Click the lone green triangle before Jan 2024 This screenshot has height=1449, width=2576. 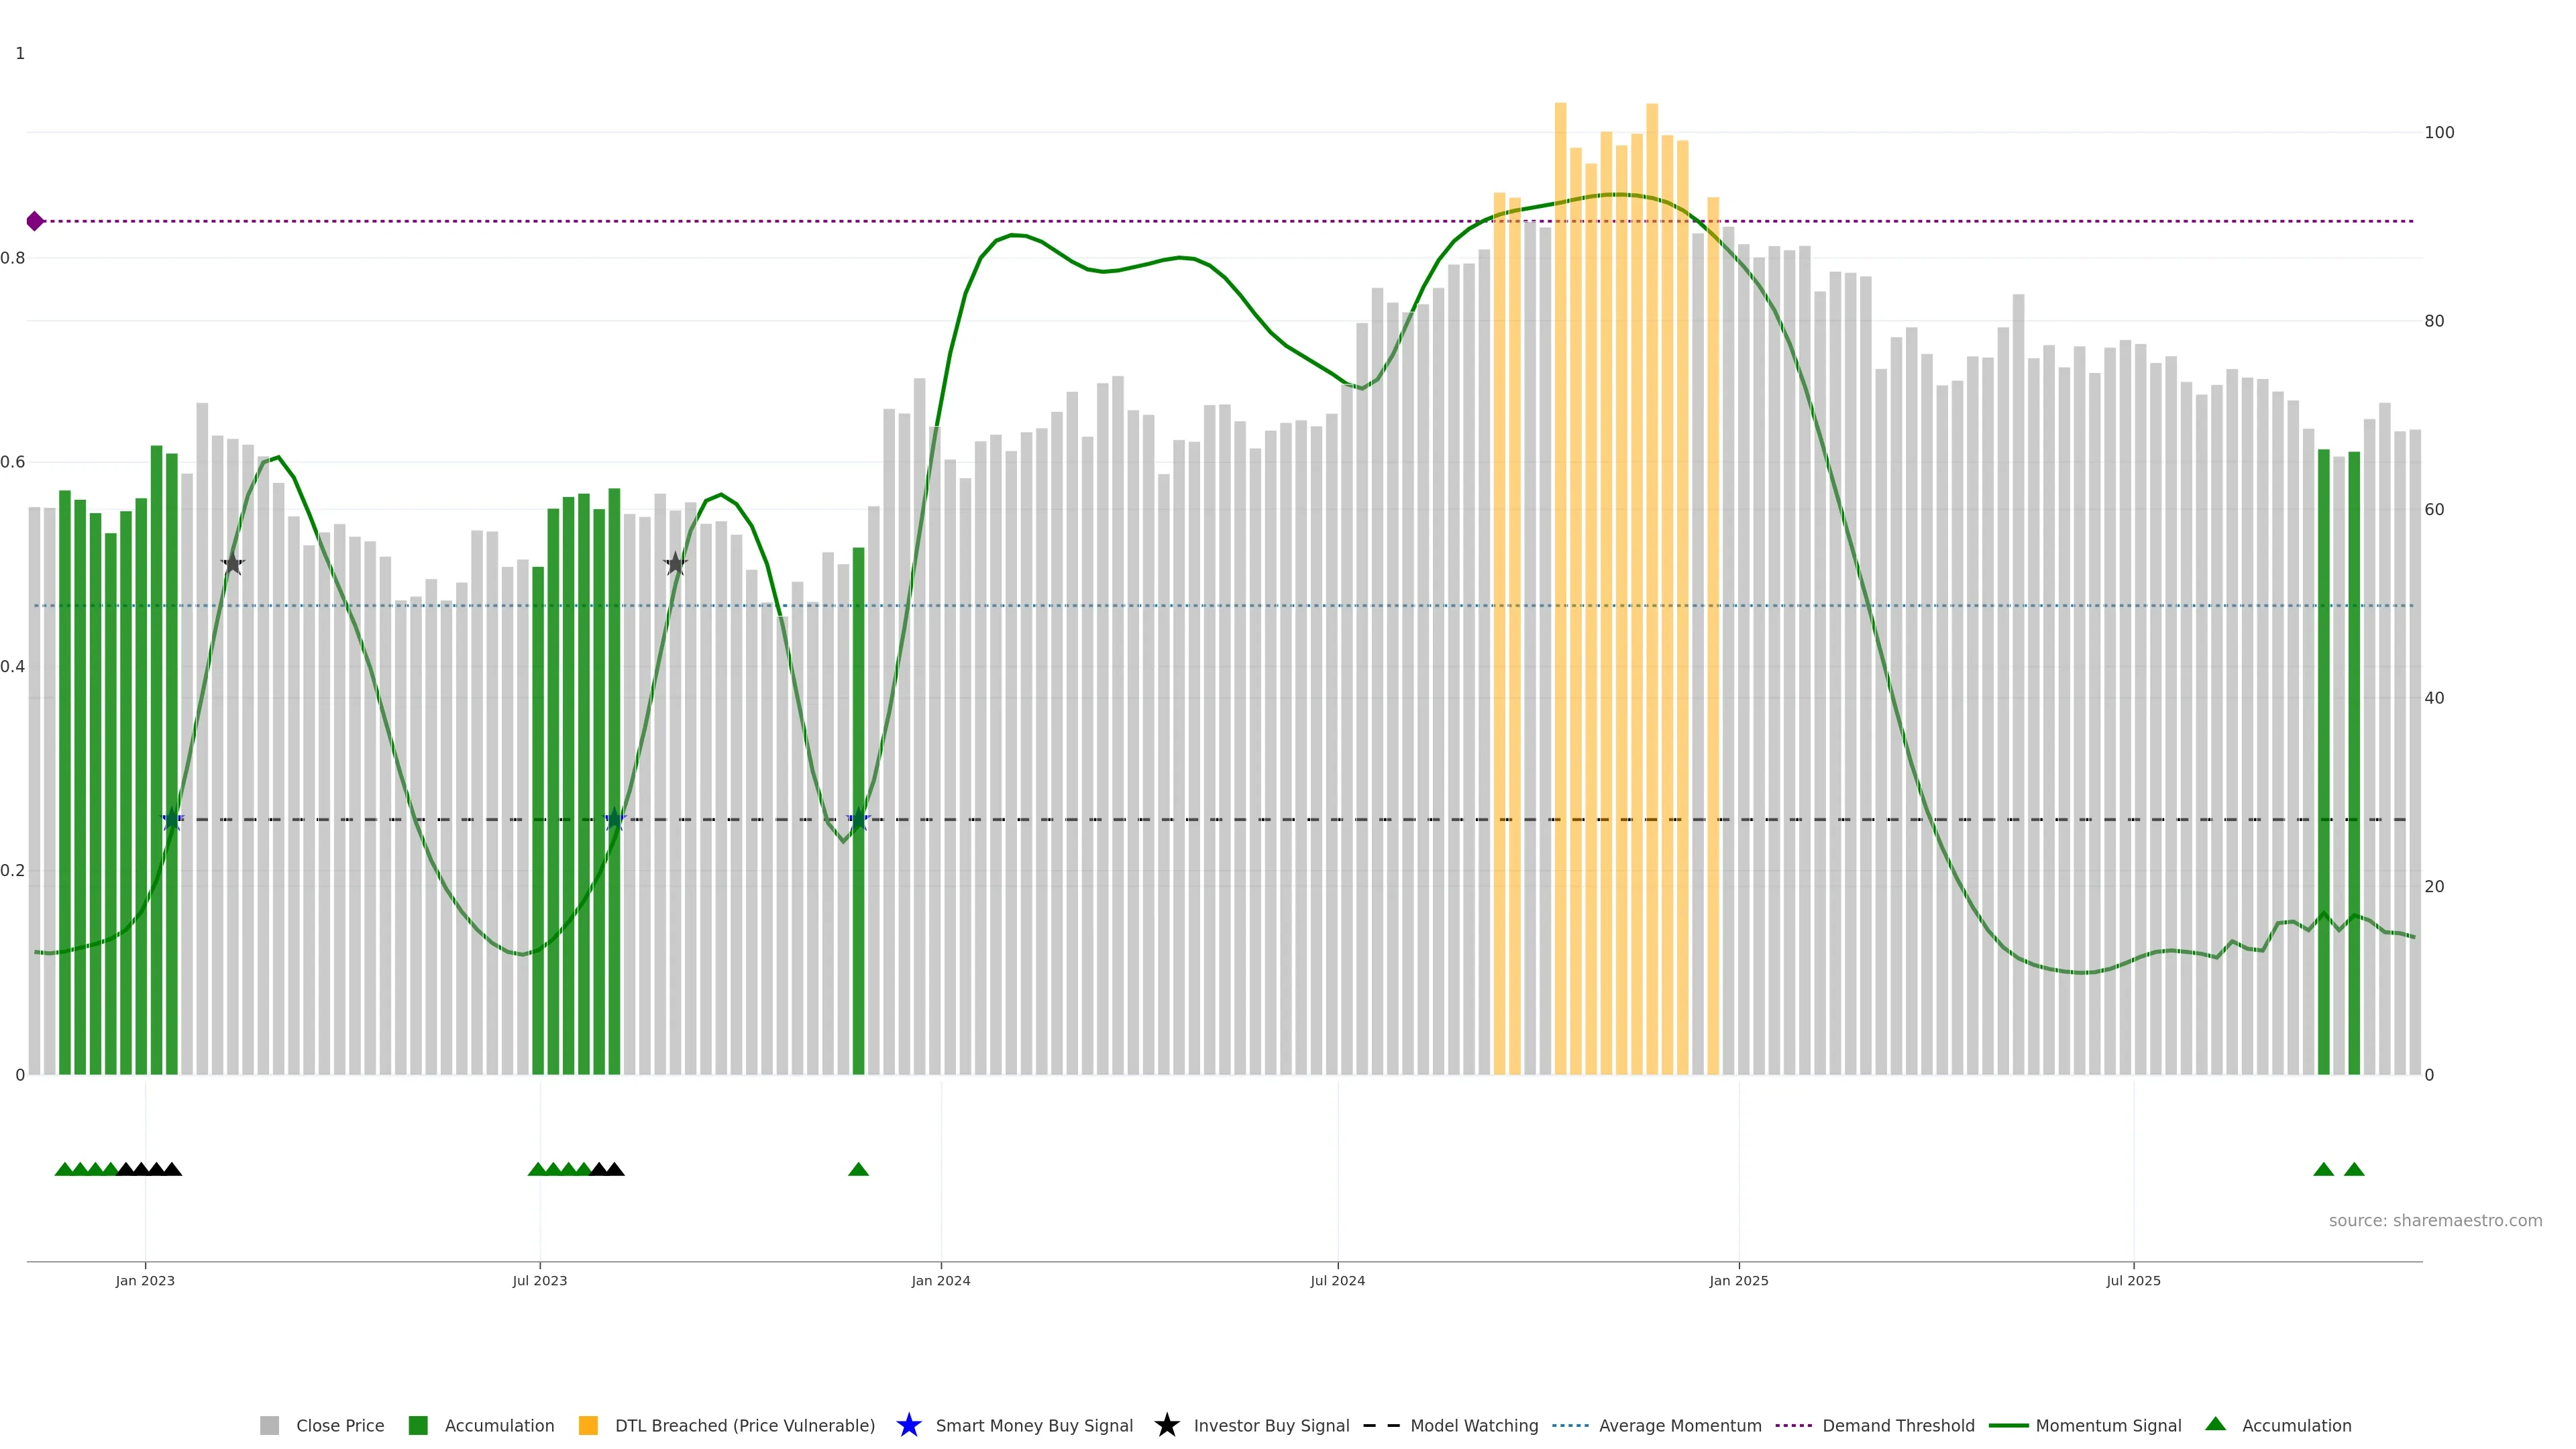858,1169
